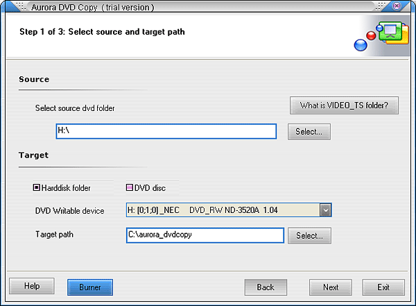416x306 pixels.
Task: Click the Burner button
Action: [x=89, y=287]
